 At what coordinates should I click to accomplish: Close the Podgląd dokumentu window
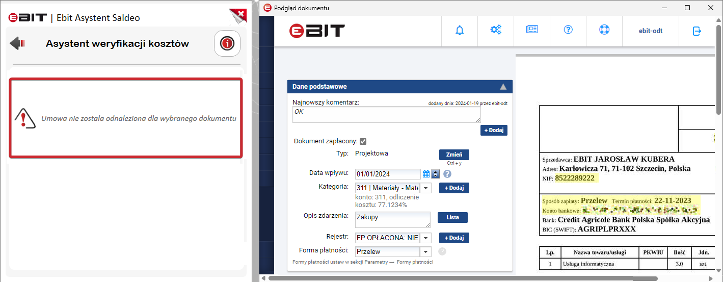tap(711, 8)
